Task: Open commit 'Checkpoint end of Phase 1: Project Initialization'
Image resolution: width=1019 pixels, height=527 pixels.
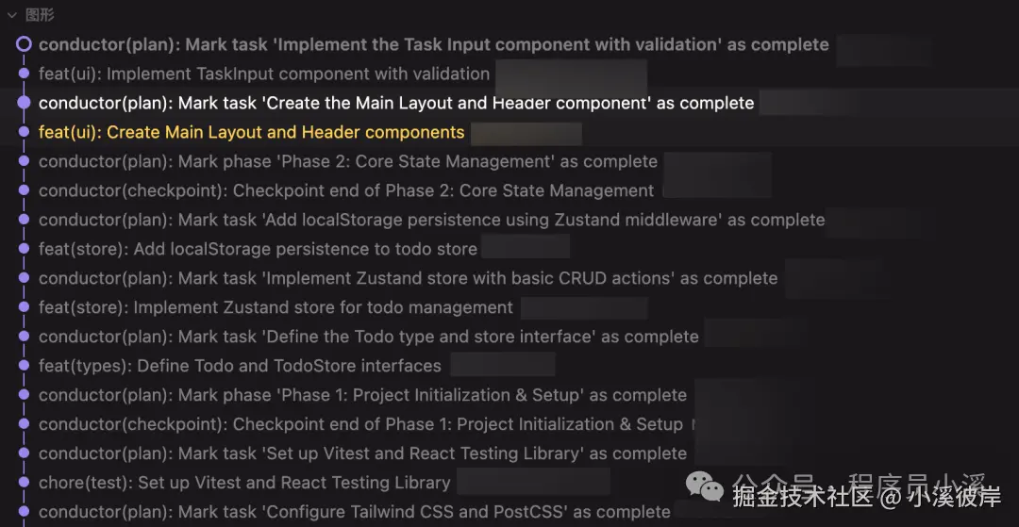Action: point(360,424)
